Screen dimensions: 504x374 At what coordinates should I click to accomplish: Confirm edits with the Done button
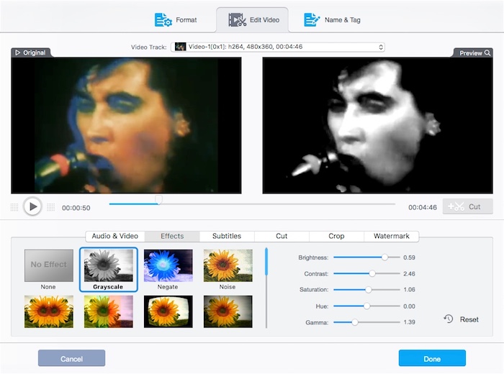[432, 358]
